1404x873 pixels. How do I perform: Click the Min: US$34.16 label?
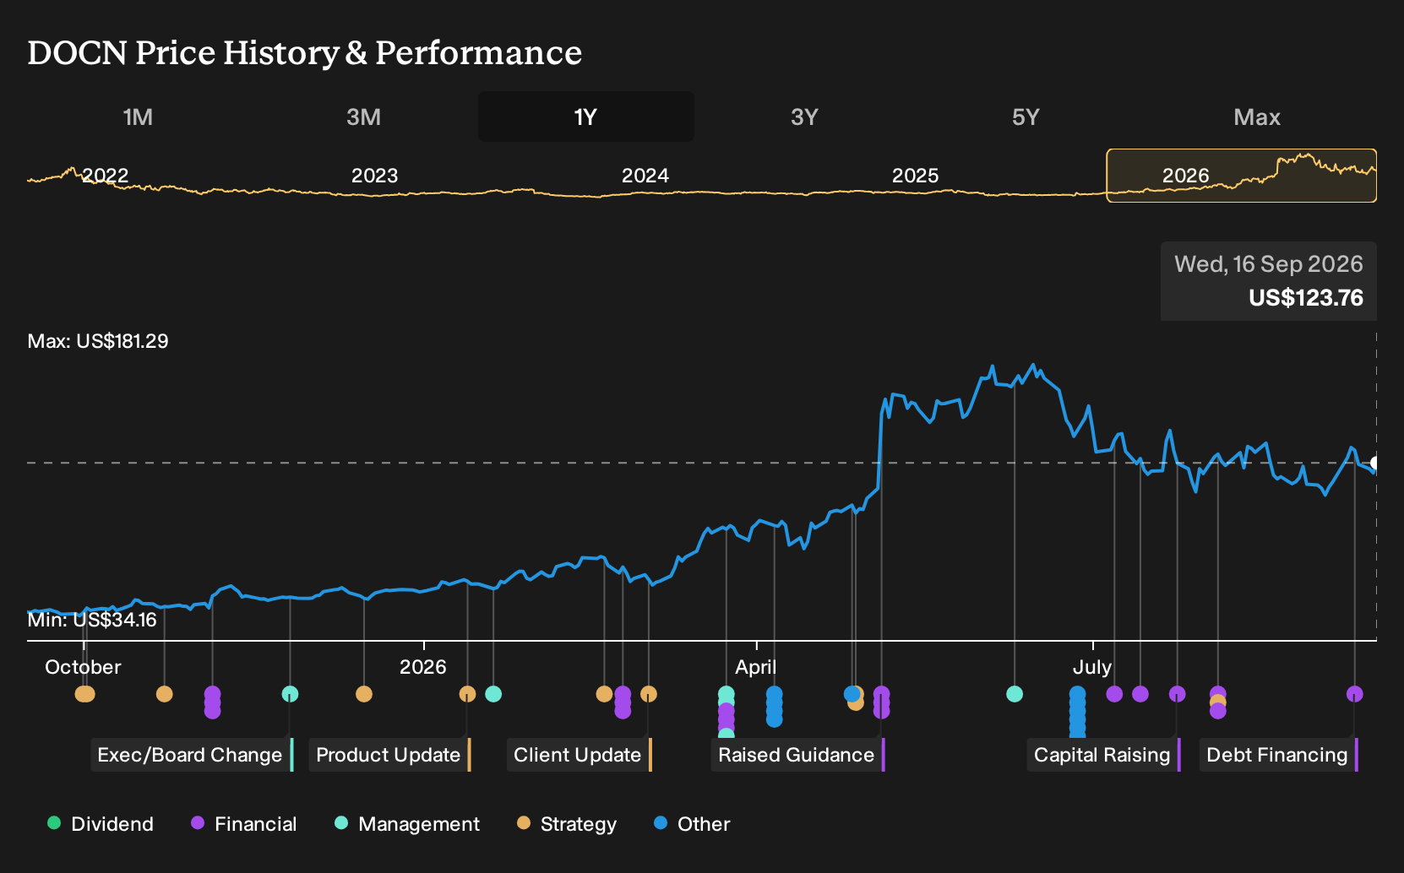(x=92, y=620)
